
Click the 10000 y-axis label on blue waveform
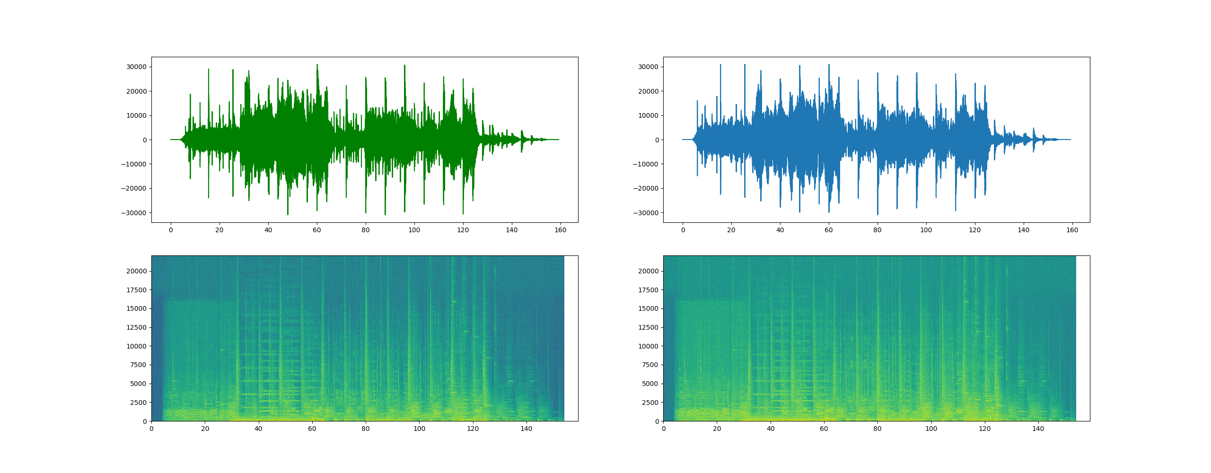[648, 116]
